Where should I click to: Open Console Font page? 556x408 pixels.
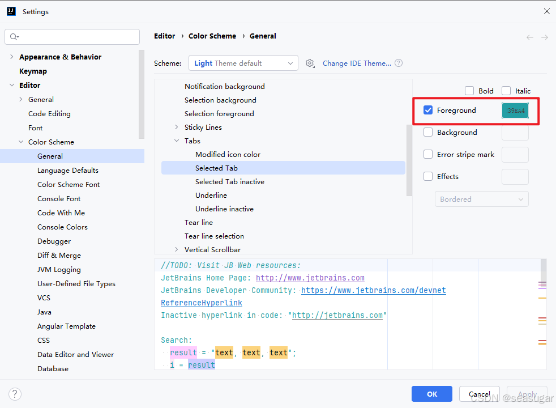coord(59,199)
